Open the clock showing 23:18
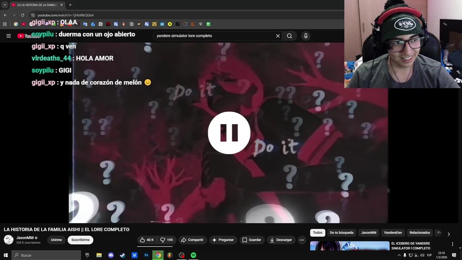 (x=441, y=255)
